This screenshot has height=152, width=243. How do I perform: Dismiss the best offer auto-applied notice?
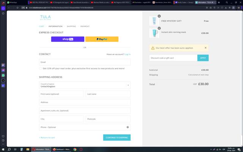205,48
